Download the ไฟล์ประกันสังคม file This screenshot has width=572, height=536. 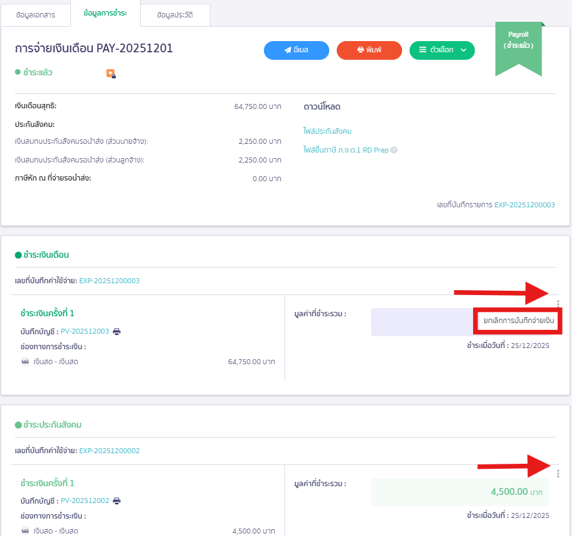pos(327,131)
